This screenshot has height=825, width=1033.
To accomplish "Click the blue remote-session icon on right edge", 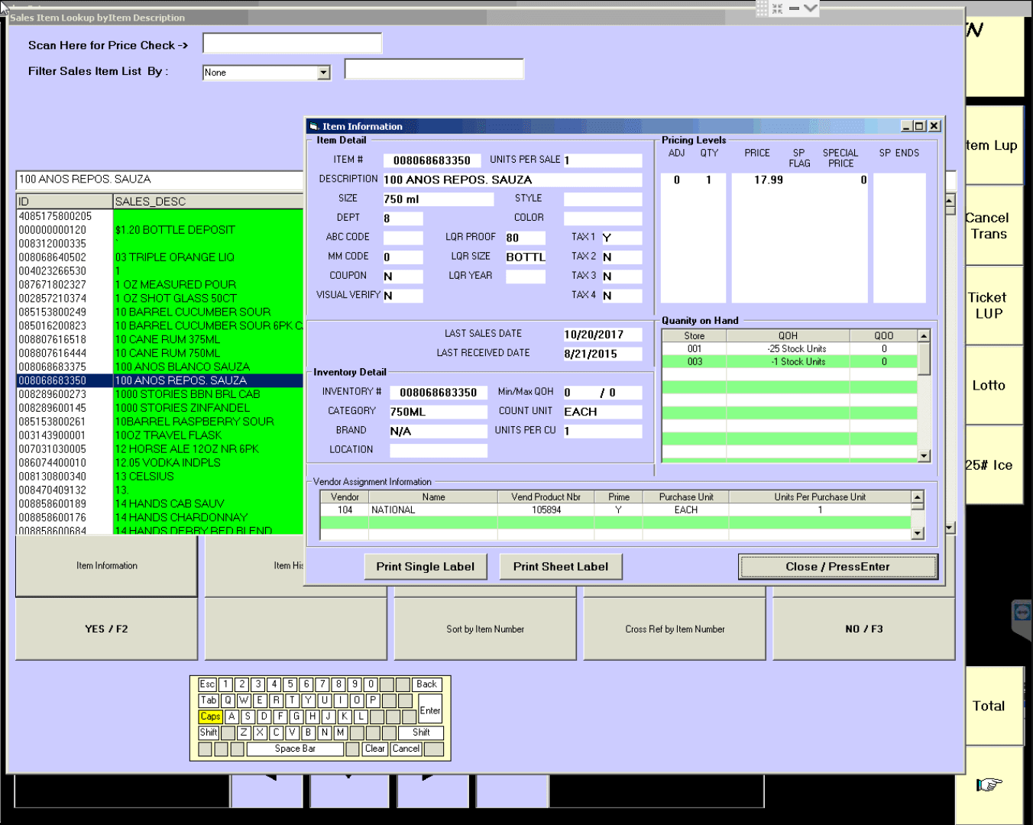I will pos(1022,613).
